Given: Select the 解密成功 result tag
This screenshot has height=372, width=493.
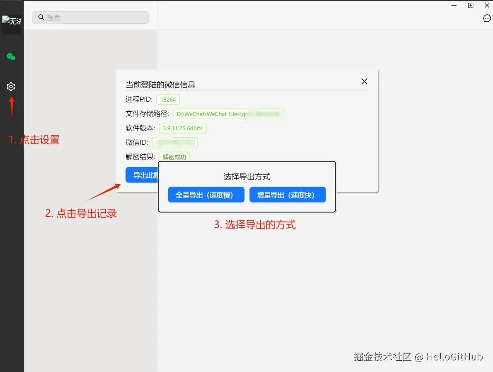Looking at the screenshot, I should (174, 157).
